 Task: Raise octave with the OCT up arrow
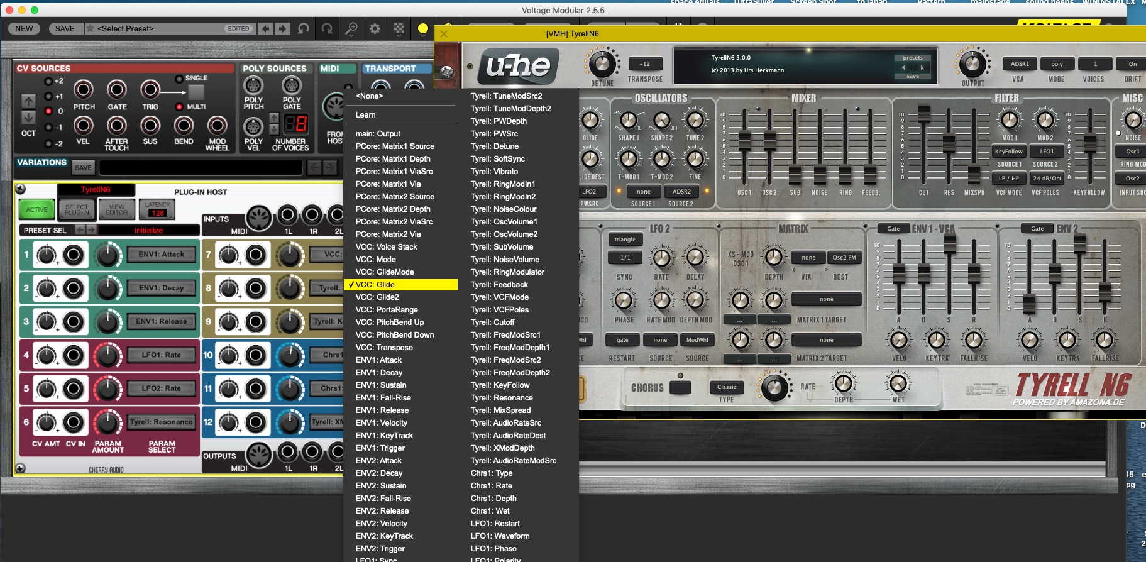pos(29,101)
